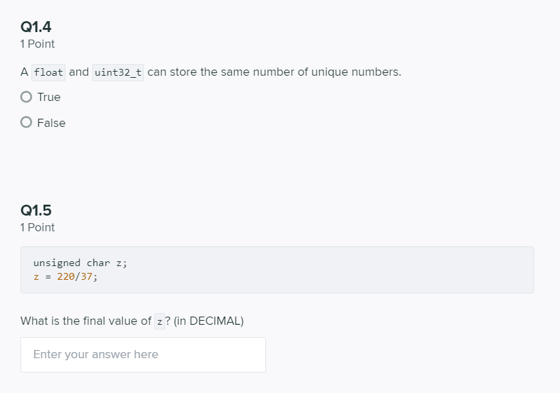This screenshot has width=560, height=393.
Task: Click the "unsigned" keyword in code block
Action: (57, 263)
